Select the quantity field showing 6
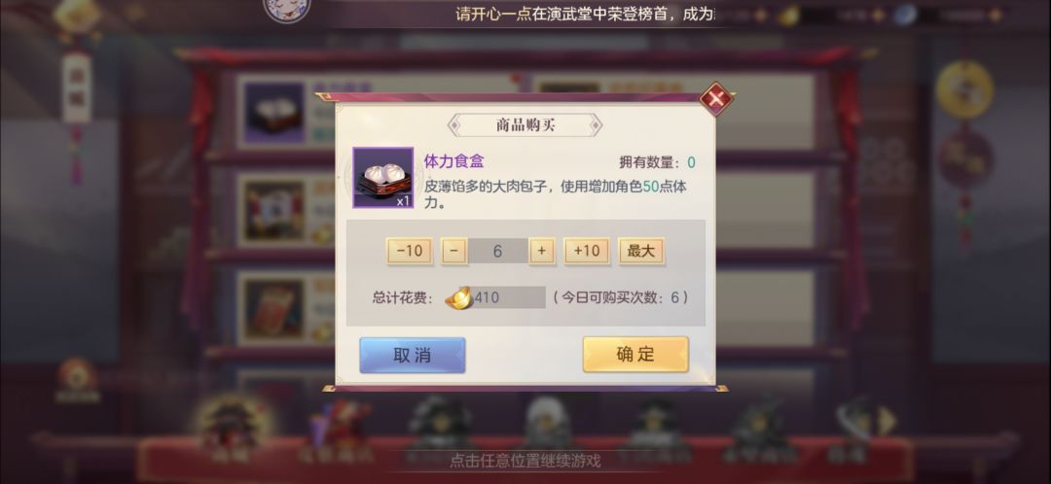Viewport: 1051px width, 484px height. coord(498,251)
